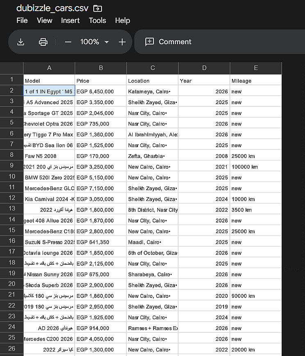Select row 8 header
305x356 pixels.
click(11, 155)
